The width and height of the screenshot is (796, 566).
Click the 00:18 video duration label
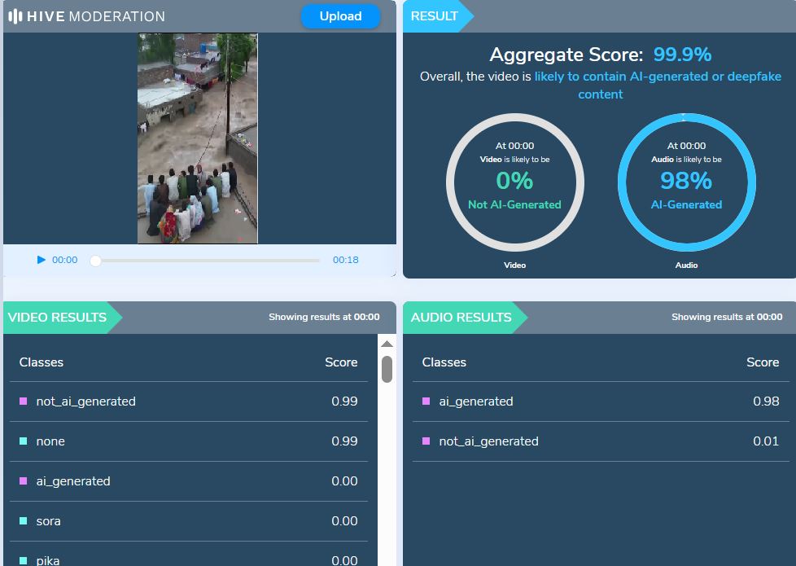click(x=345, y=261)
